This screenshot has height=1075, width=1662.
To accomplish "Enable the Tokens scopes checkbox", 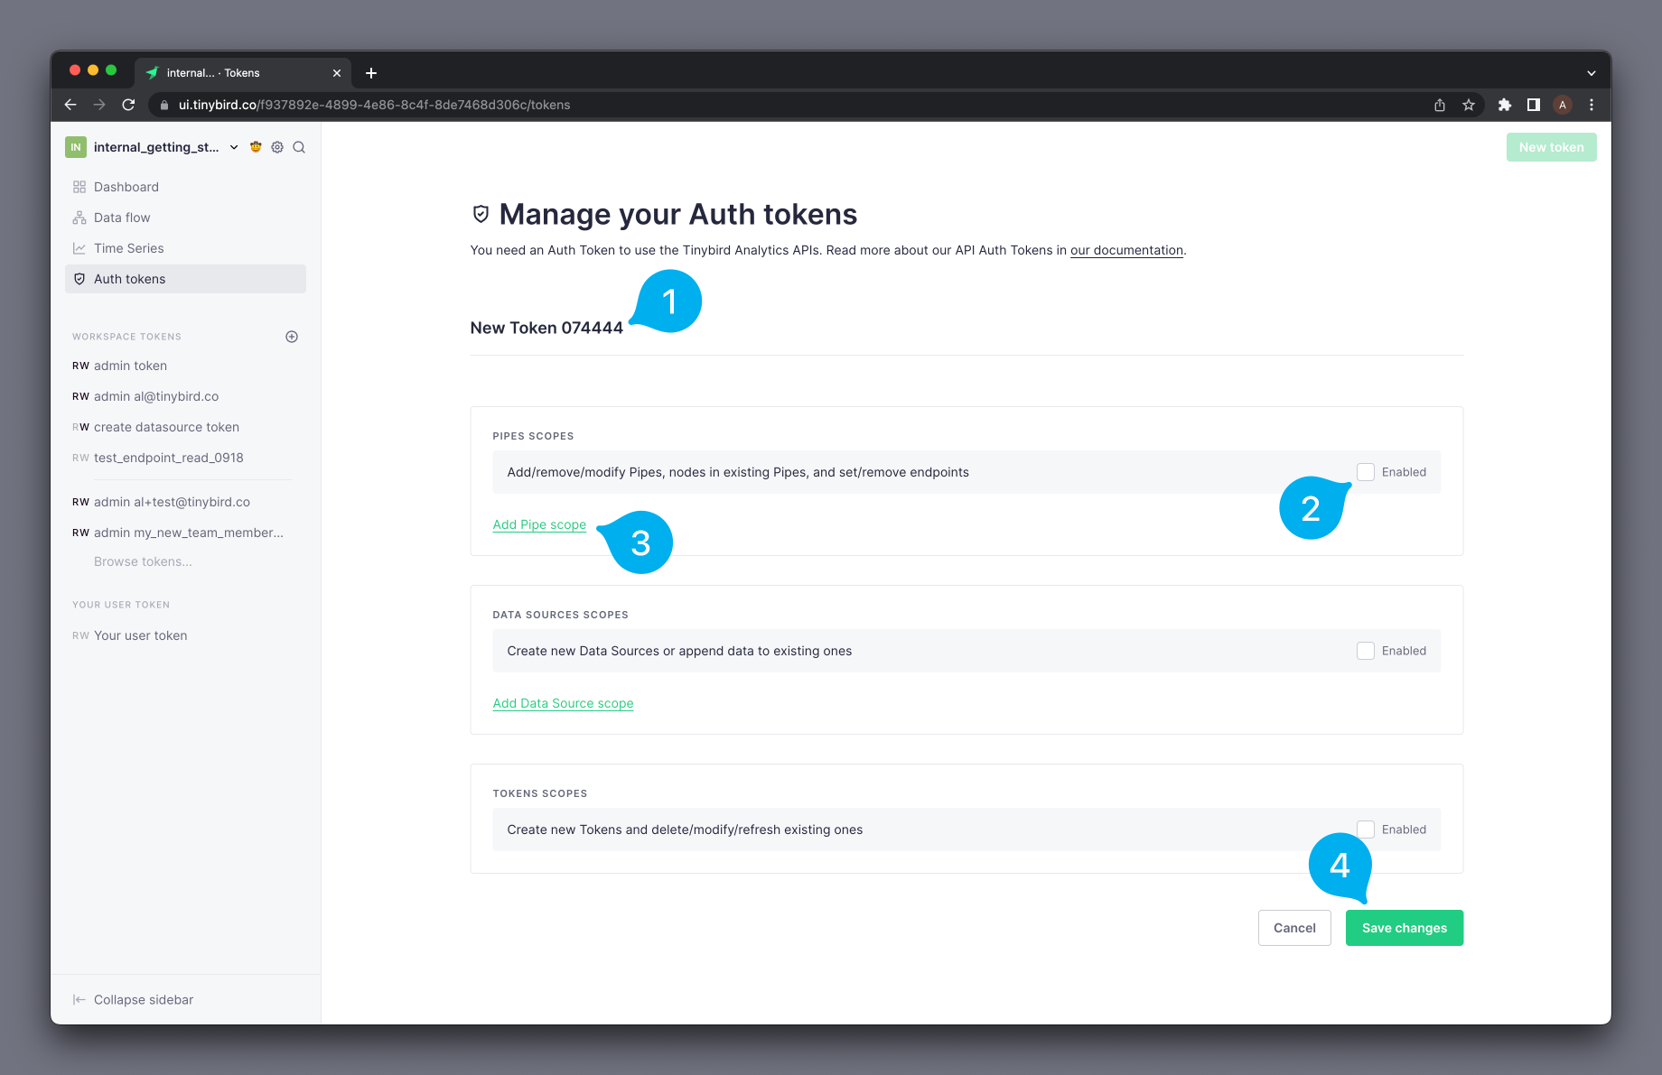I will 1366,829.
